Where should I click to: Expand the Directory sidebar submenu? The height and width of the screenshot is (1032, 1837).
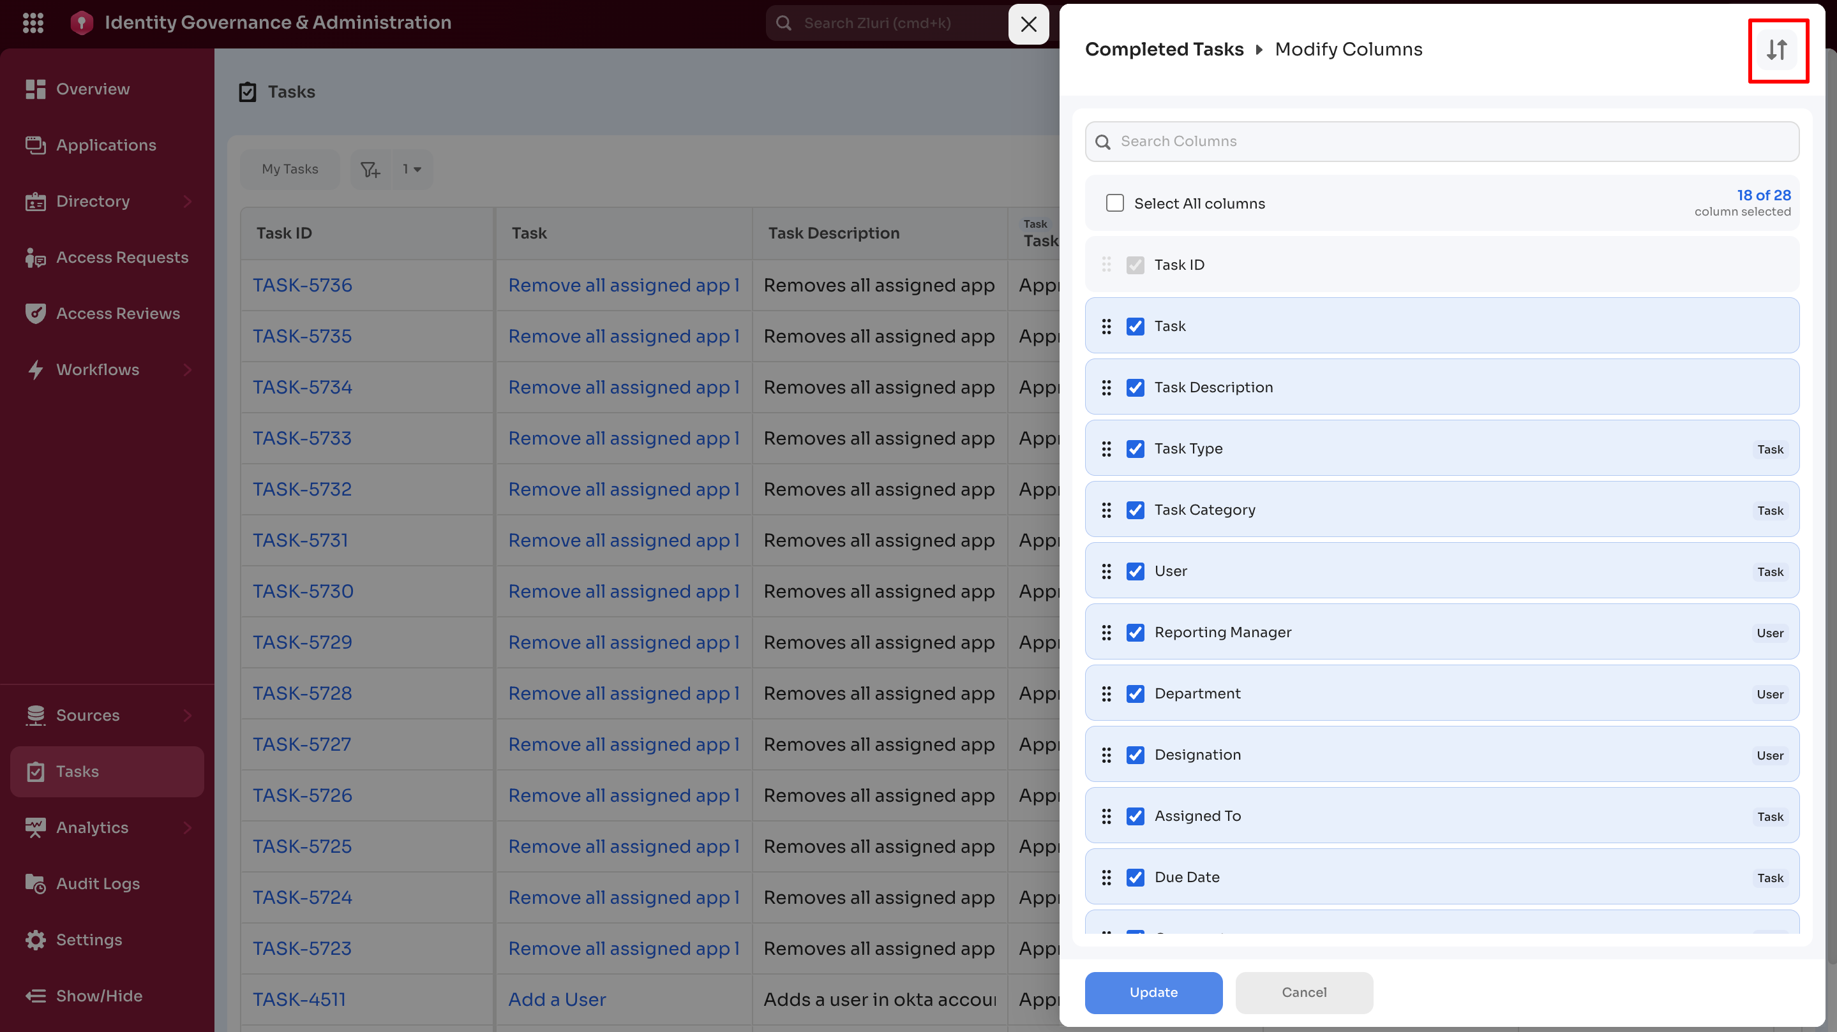[188, 202]
